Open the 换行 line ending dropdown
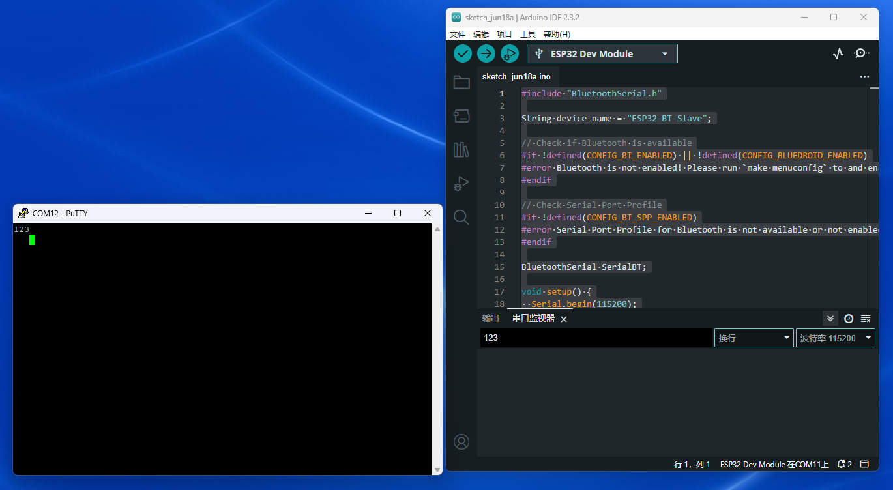 pyautogui.click(x=754, y=338)
